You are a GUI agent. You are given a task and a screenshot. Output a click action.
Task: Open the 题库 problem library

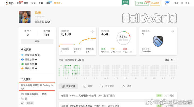pos(26,3)
